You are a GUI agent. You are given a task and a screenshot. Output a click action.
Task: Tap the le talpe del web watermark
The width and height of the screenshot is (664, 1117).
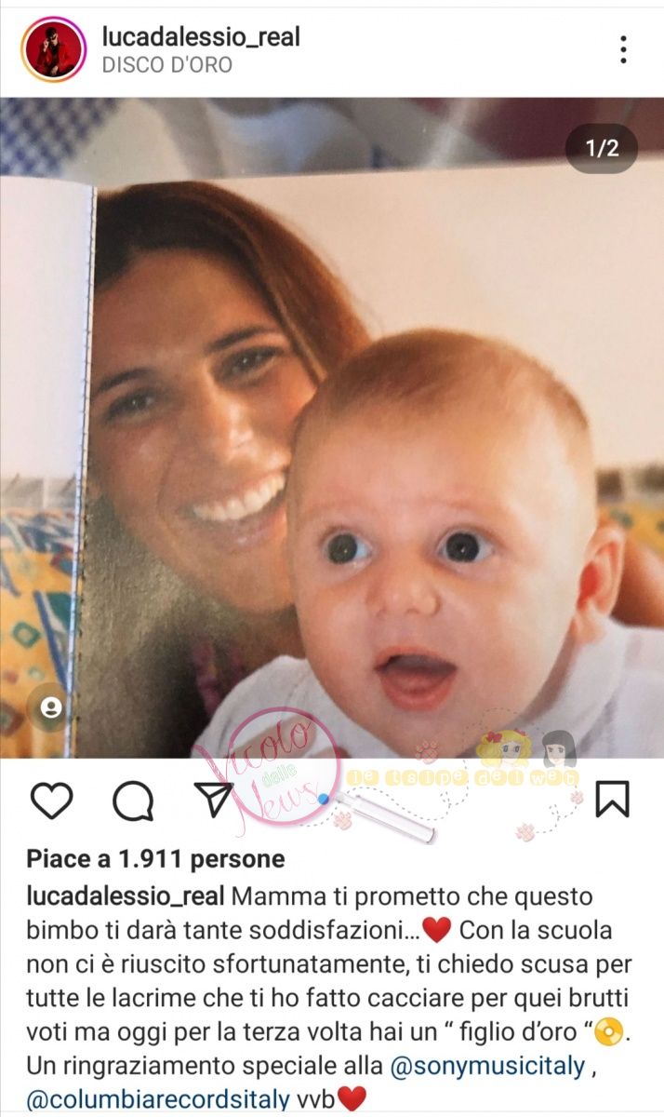tap(462, 776)
